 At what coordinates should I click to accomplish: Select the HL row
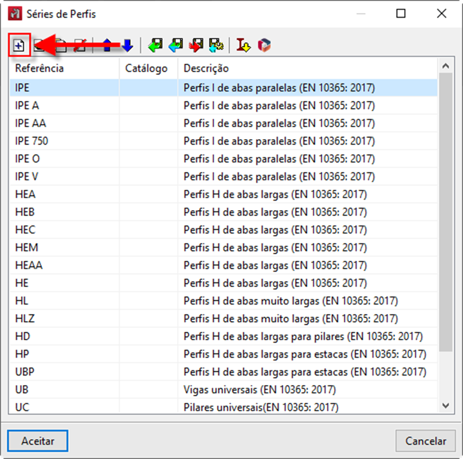[x=224, y=301]
